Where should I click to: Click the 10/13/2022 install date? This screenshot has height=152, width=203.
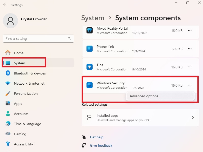coord(140,33)
